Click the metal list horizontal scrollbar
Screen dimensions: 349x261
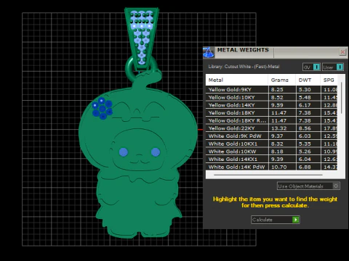point(268,175)
